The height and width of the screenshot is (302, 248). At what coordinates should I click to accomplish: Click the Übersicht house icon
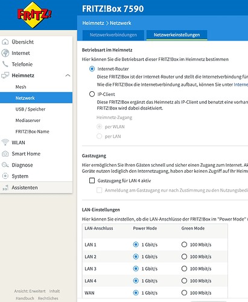[x=5, y=42]
